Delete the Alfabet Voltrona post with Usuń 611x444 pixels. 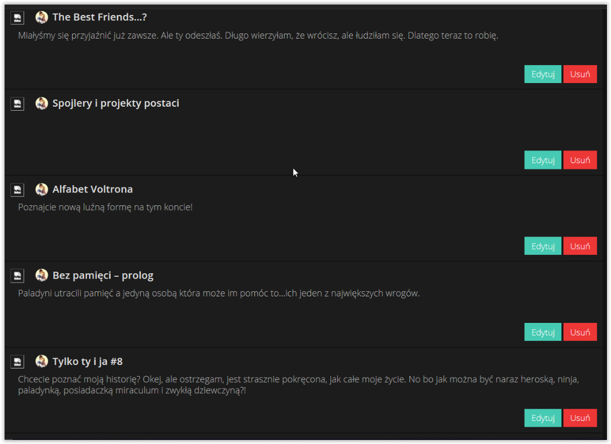coord(580,246)
